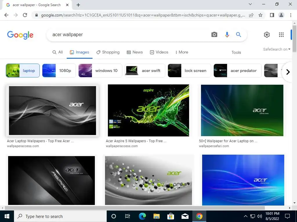Image resolution: width=297 pixels, height=222 pixels.
Task: Open a new browser tab
Action: click(x=78, y=5)
